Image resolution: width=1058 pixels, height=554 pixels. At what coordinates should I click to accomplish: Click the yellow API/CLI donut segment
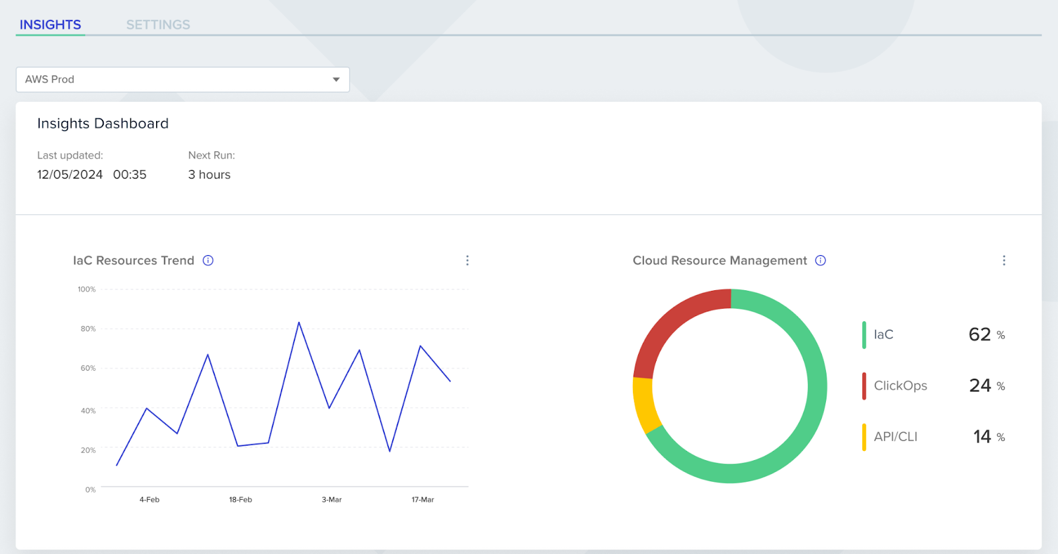coord(645,404)
